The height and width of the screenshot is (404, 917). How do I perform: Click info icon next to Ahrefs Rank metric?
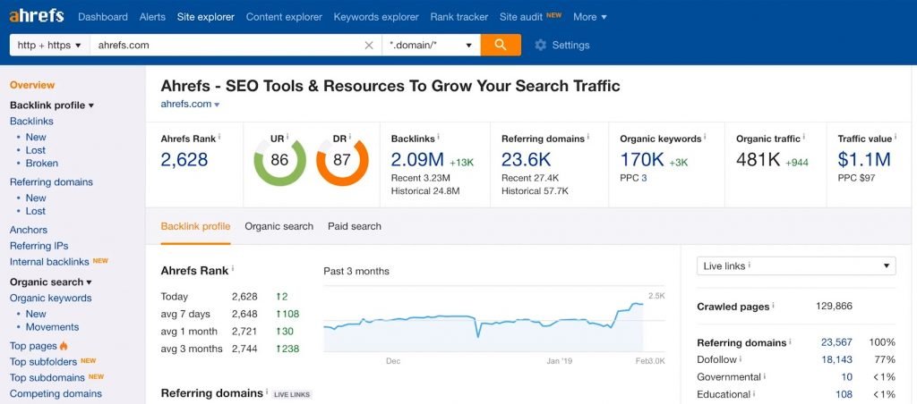219,137
